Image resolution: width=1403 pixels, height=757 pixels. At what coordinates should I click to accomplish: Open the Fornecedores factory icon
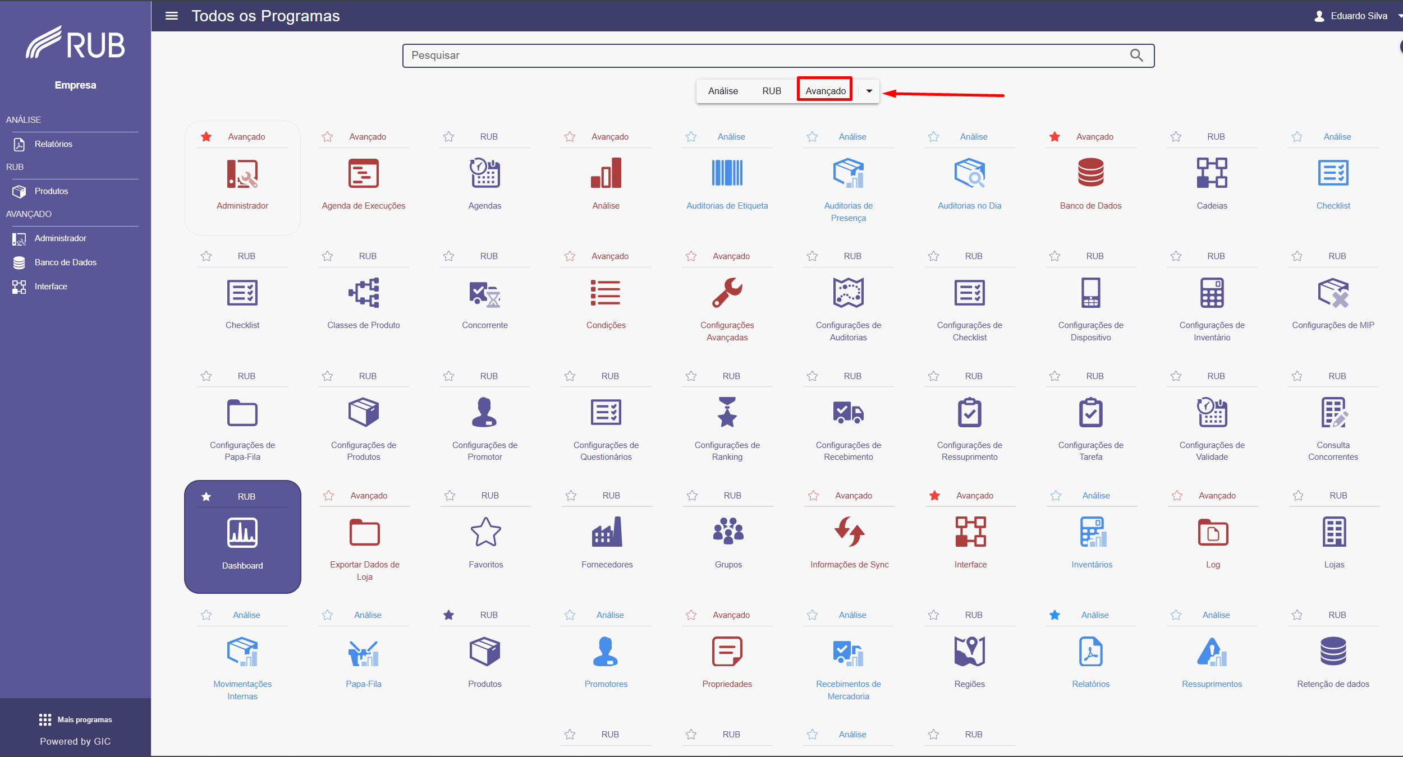607,532
